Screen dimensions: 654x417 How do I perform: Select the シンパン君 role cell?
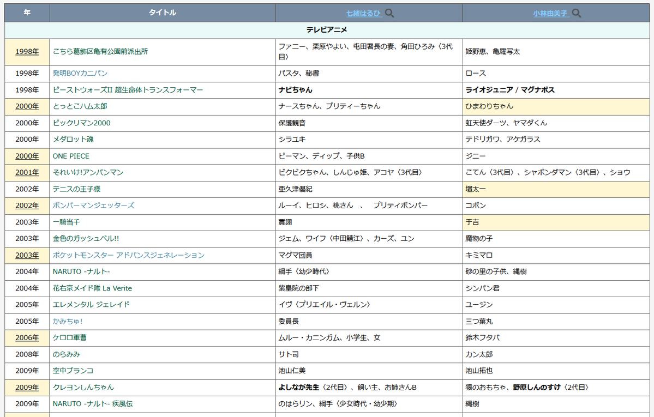tap(556, 288)
